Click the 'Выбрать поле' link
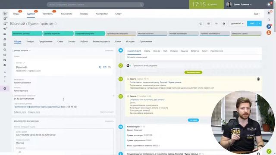 [x=20, y=112]
